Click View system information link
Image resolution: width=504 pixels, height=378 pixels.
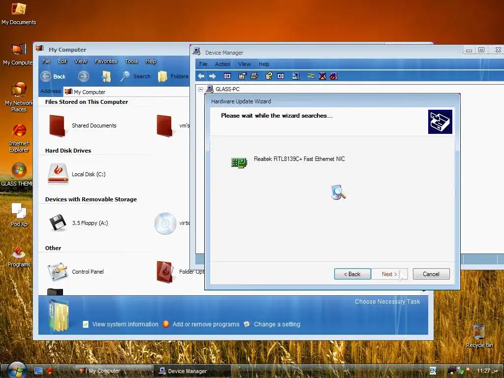pyautogui.click(x=121, y=324)
